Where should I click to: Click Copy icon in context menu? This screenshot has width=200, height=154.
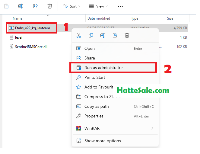coord(91,35)
